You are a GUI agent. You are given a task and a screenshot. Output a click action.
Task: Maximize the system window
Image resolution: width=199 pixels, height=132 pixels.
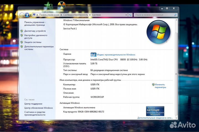tap(167, 9)
